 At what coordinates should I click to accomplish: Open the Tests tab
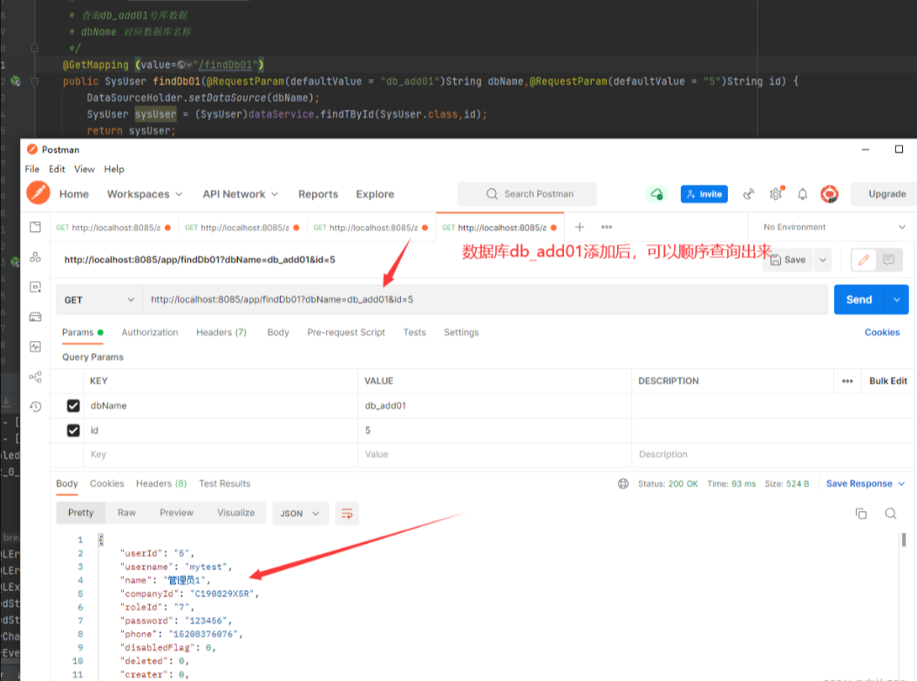coord(415,332)
